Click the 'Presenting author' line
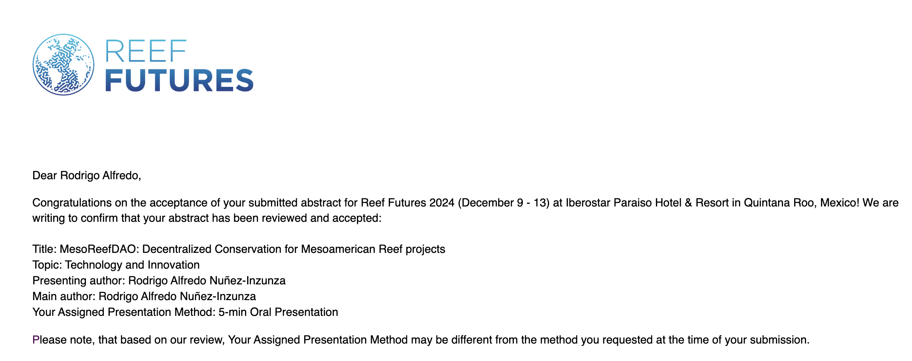This screenshot has width=912, height=361. (159, 281)
